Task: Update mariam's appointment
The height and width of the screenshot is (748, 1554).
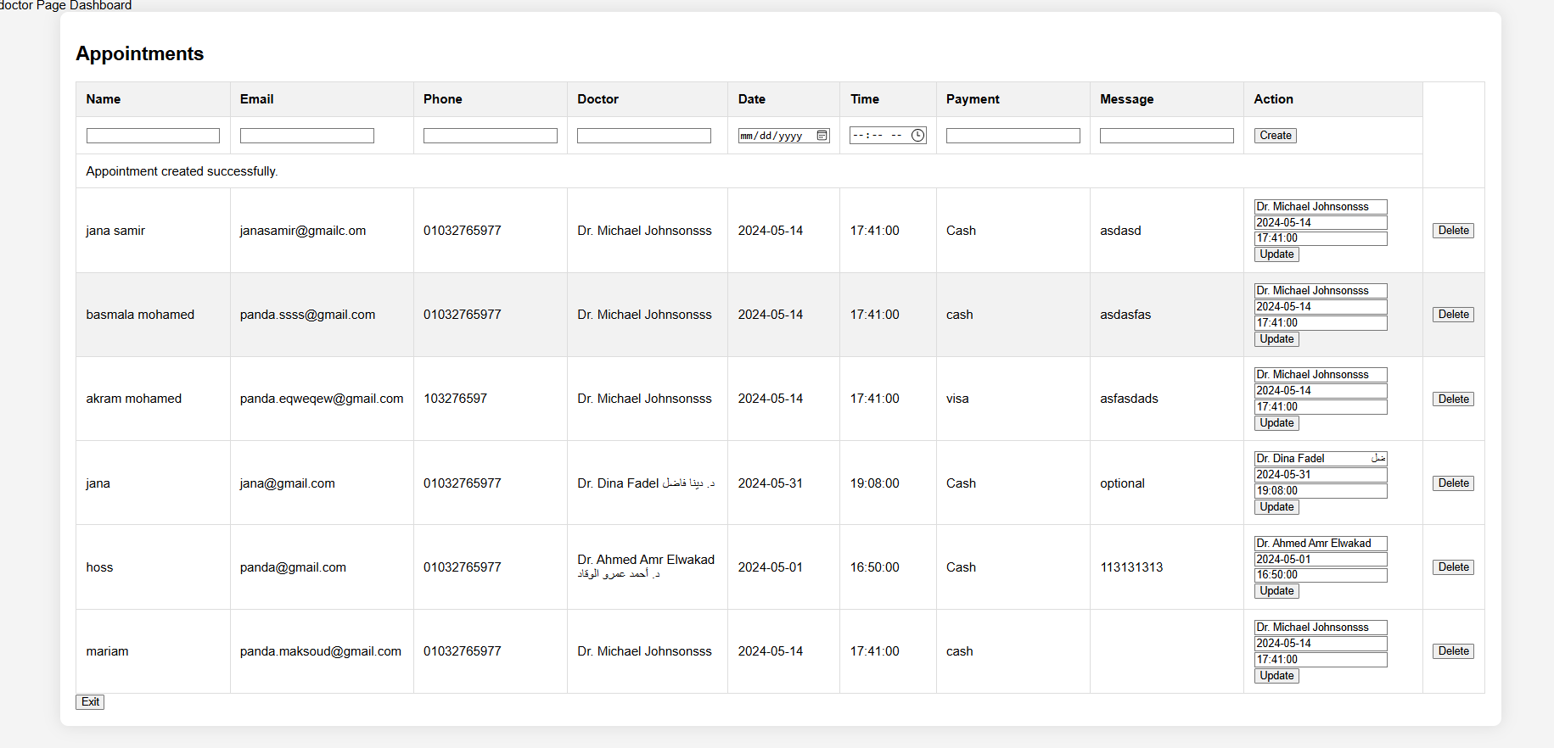Action: pyautogui.click(x=1276, y=676)
